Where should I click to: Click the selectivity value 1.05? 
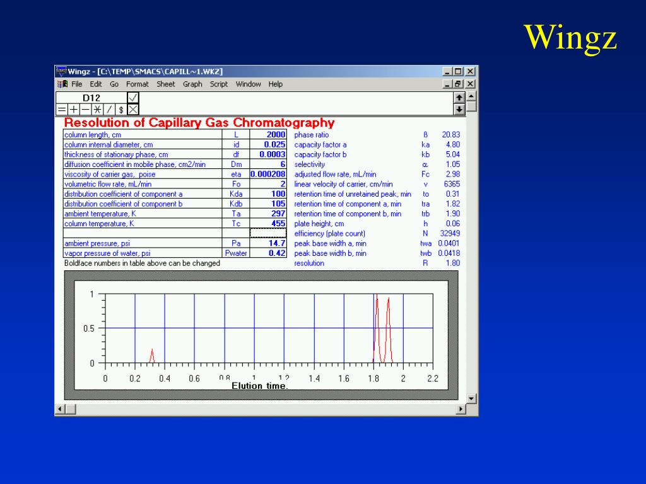coord(453,164)
